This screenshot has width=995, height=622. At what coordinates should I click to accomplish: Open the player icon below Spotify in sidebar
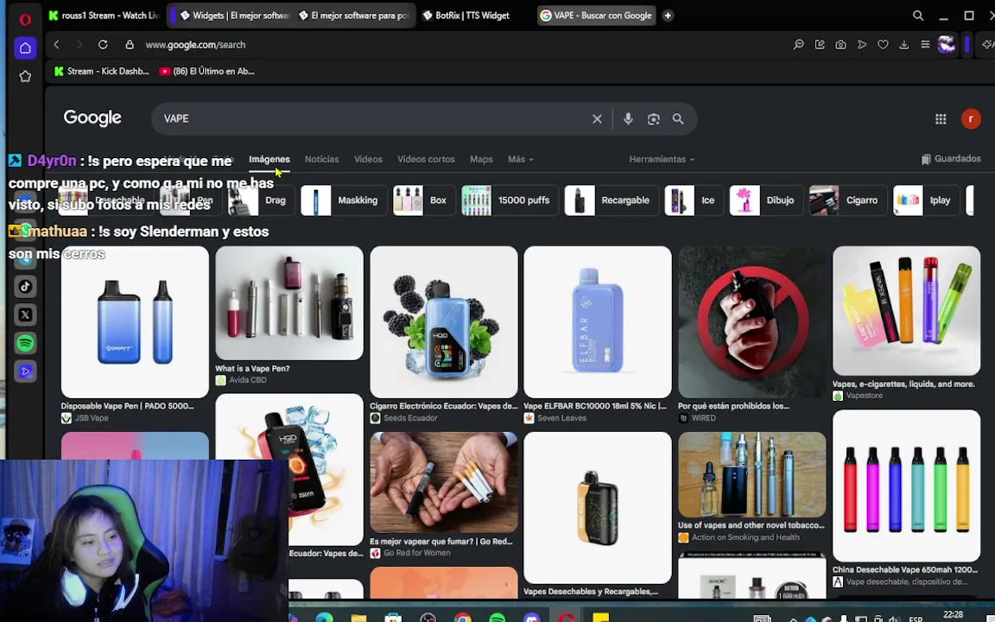[25, 371]
